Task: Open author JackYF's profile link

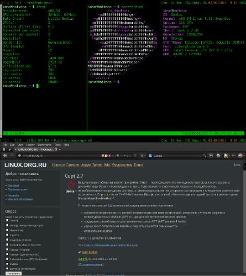Action: (x=83, y=259)
